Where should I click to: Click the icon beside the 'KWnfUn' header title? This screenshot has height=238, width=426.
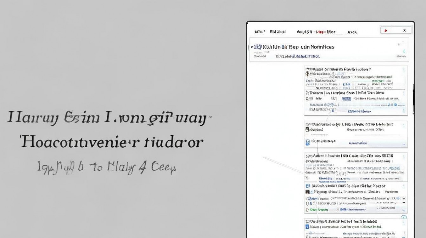(x=258, y=47)
